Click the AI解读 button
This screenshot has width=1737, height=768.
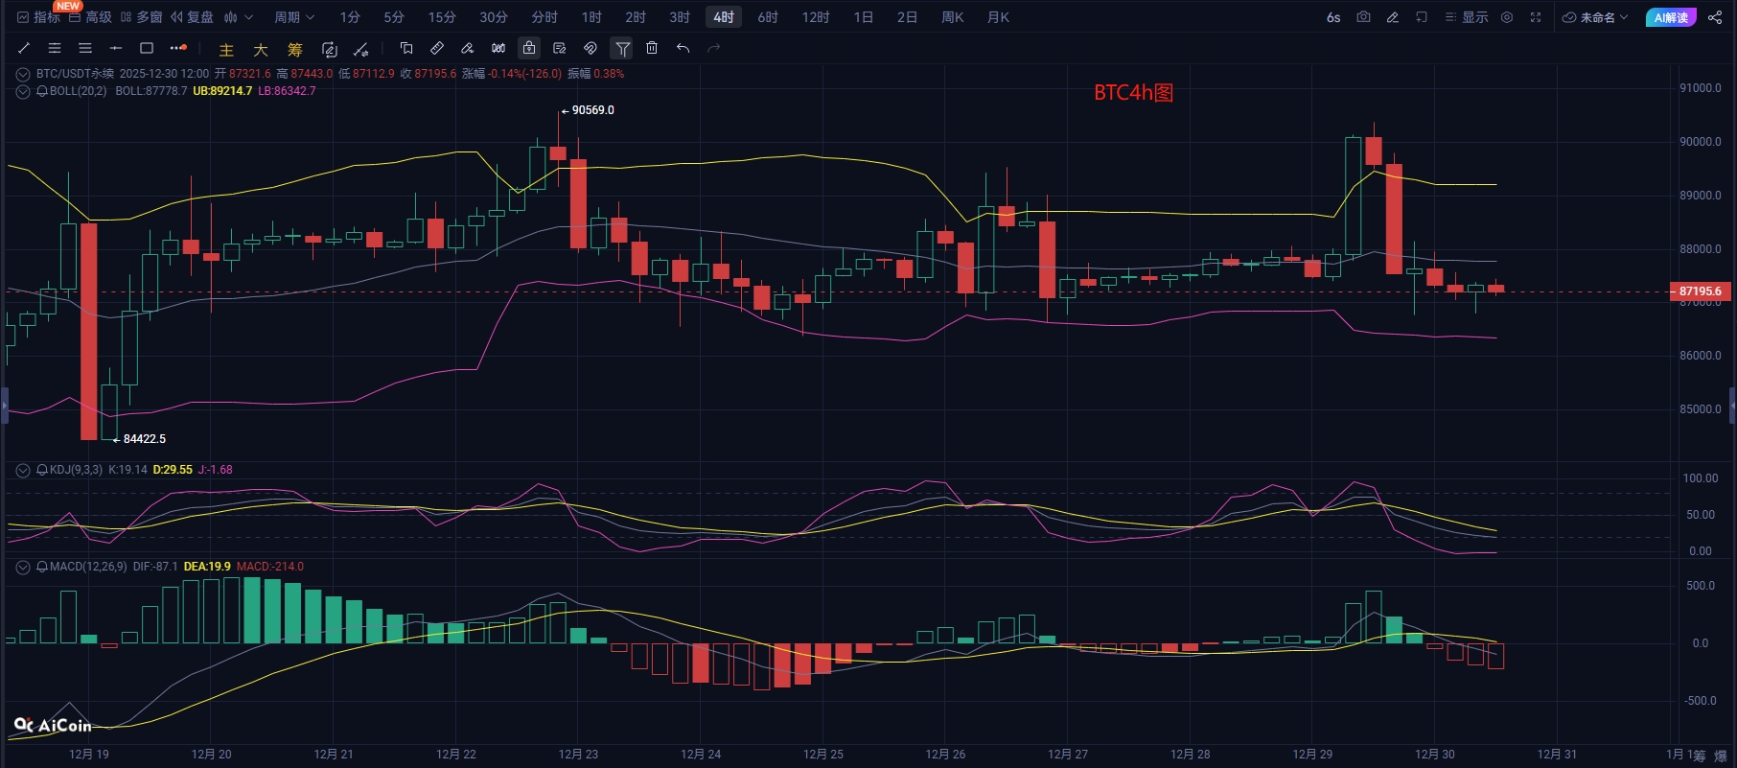coord(1671,17)
